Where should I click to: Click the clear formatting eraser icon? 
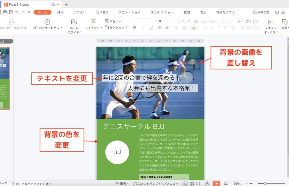click(195, 21)
